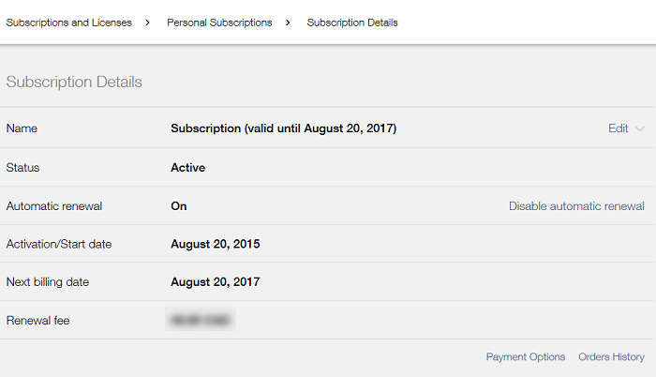Click the chevron after Subscriptions and Licenses
656x377 pixels.
point(148,23)
